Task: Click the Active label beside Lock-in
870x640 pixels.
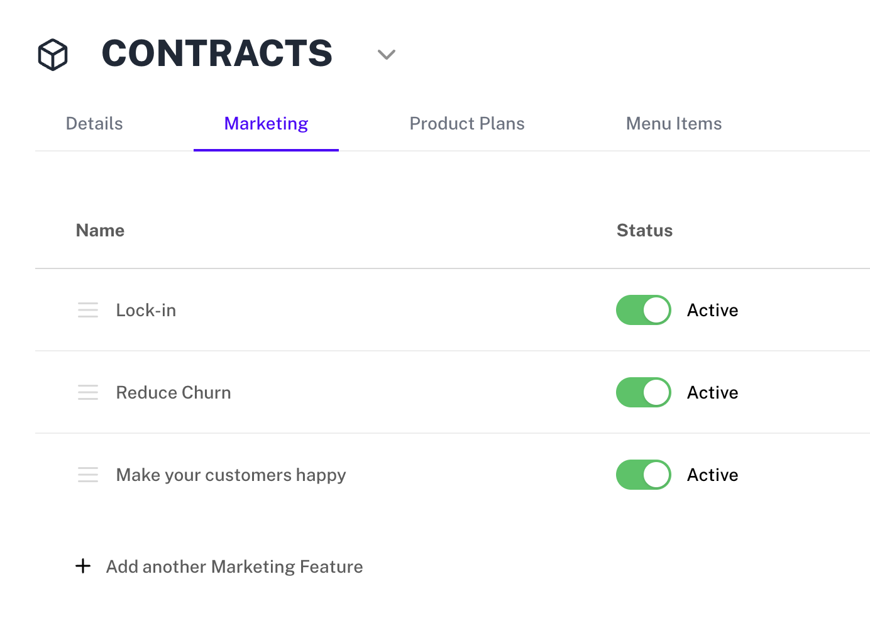Action: point(712,310)
